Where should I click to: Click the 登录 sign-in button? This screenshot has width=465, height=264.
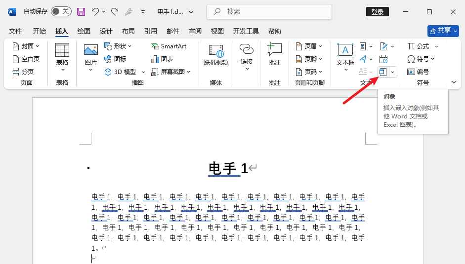(x=378, y=12)
